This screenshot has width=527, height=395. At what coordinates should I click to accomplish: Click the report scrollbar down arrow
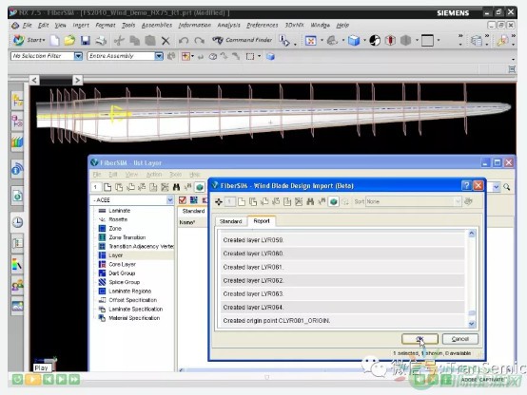pyautogui.click(x=472, y=324)
